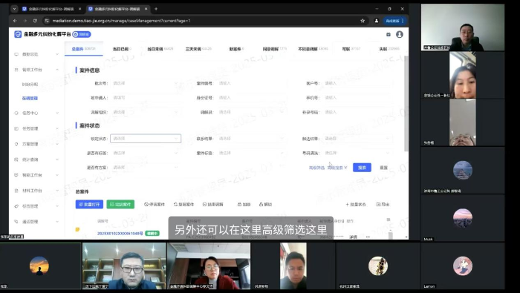Image resolution: width=520 pixels, height=293 pixels.
Task: Open the 号码清洗 dropdown
Action: tap(357, 153)
